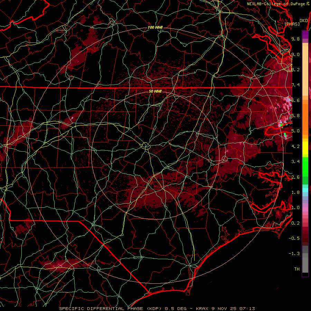The height and width of the screenshot is (311, 311).
Task: Click the 0.2 value on the color scale
Action: (x=295, y=223)
